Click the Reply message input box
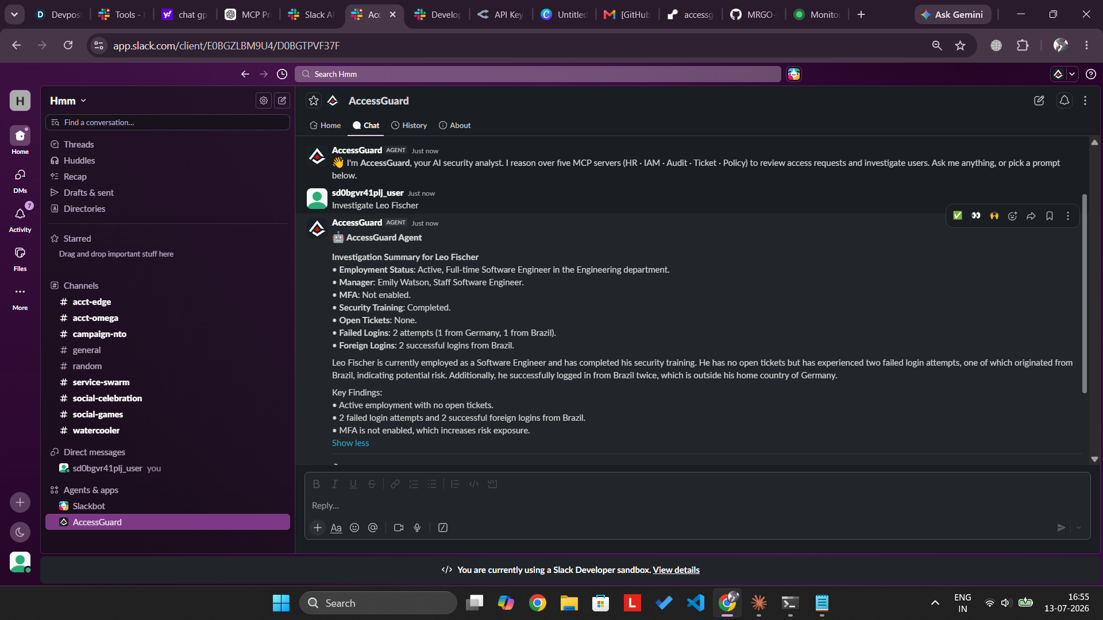The image size is (1103, 620). pyautogui.click(x=697, y=505)
